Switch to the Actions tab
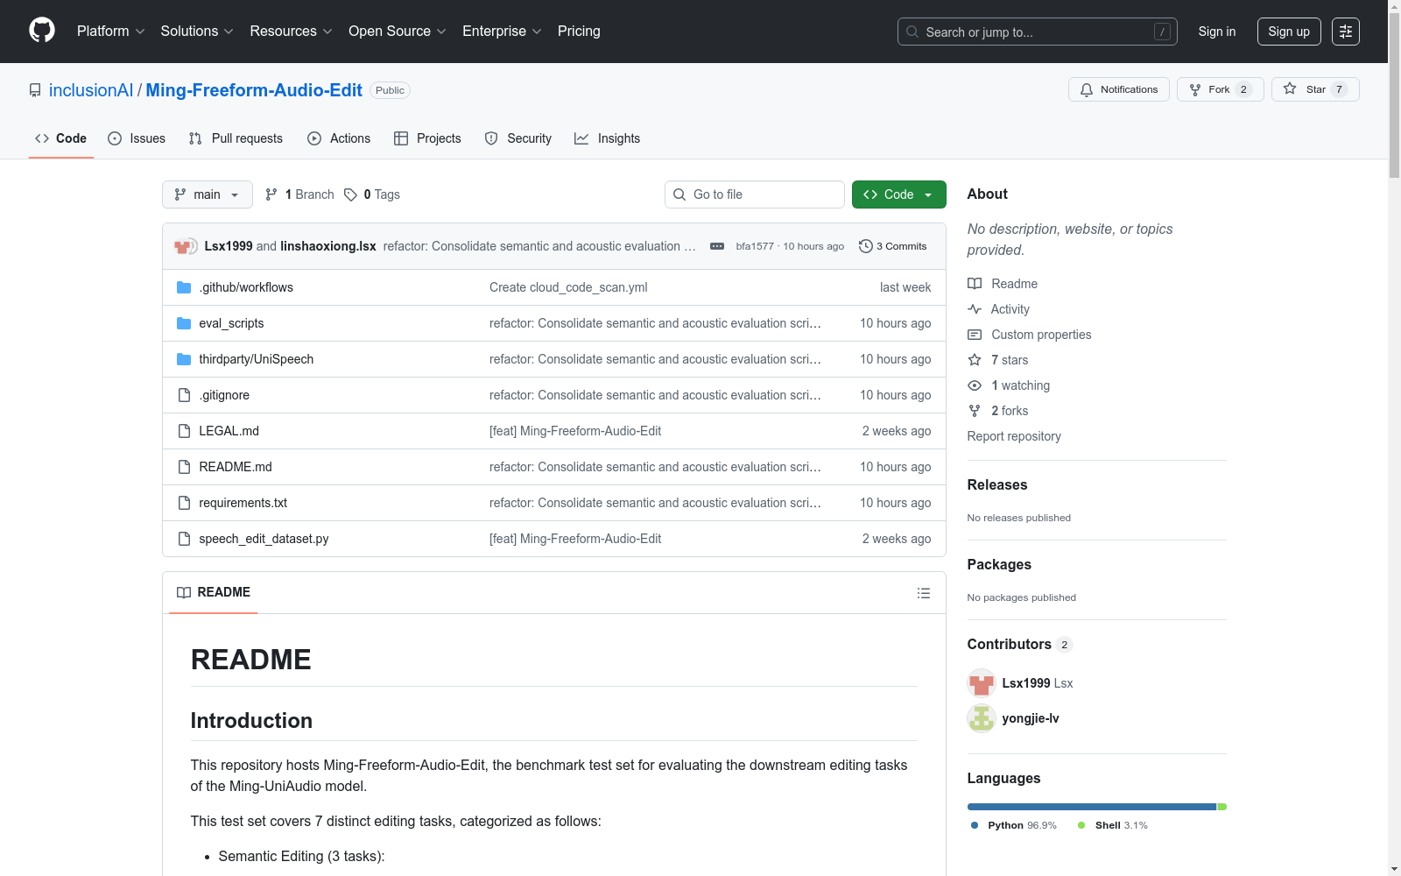The width and height of the screenshot is (1401, 876). coord(339,138)
